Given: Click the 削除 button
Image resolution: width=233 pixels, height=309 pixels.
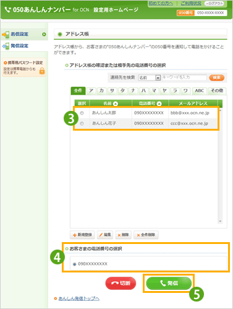Looking at the screenshot, I should 123,235.
